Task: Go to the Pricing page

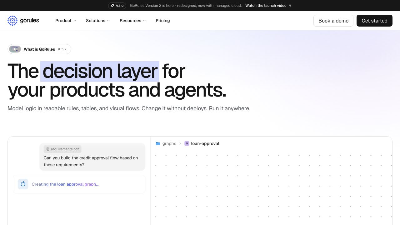Action: 163,21
